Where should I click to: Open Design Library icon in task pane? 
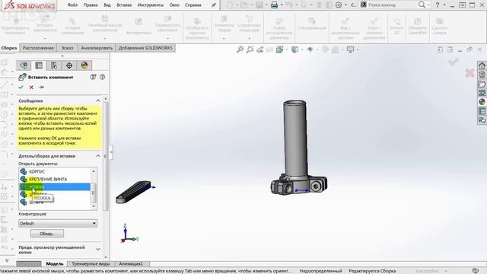(482, 75)
